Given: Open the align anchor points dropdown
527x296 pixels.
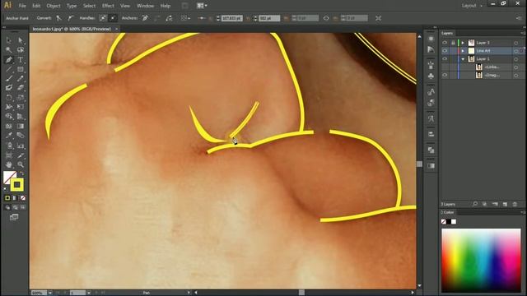Looking at the screenshot, I should [x=184, y=18].
